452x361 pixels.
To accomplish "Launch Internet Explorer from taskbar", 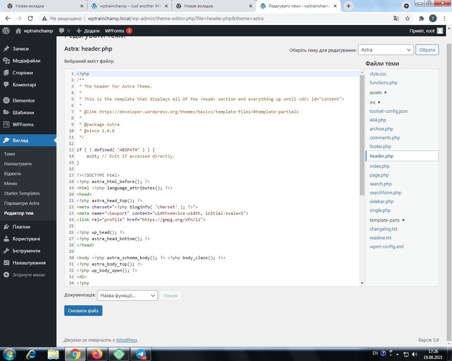I will click(x=31, y=354).
